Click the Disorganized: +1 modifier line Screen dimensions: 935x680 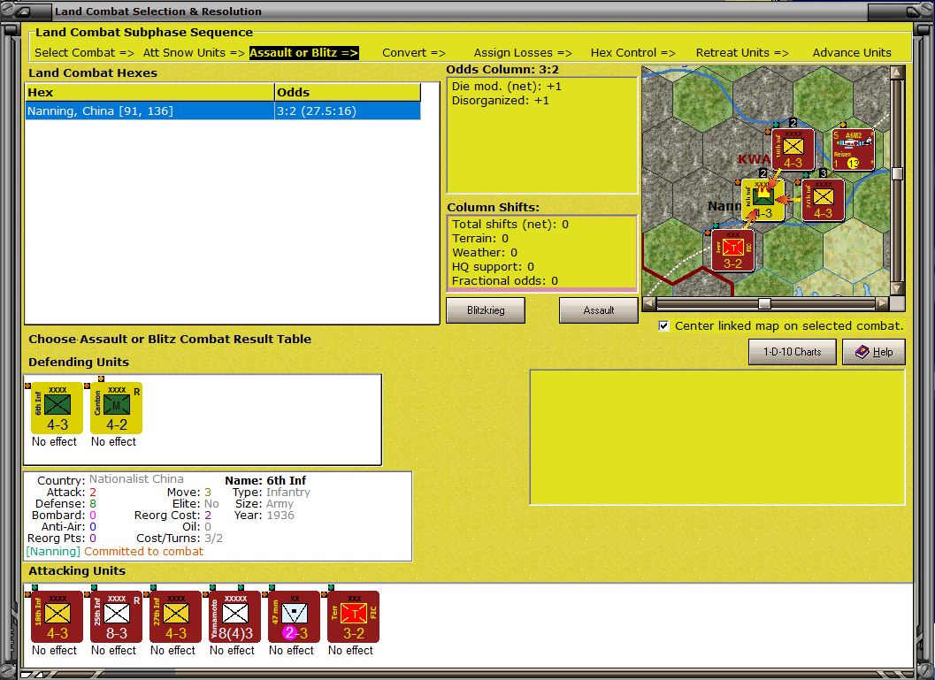click(x=501, y=101)
